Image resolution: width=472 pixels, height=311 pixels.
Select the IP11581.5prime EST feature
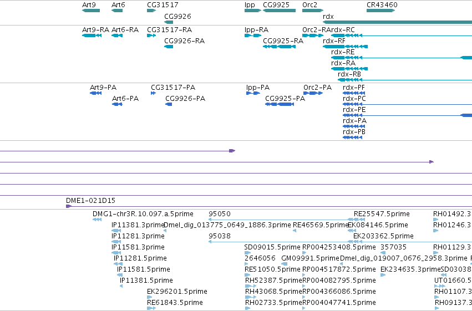pos(119,275)
